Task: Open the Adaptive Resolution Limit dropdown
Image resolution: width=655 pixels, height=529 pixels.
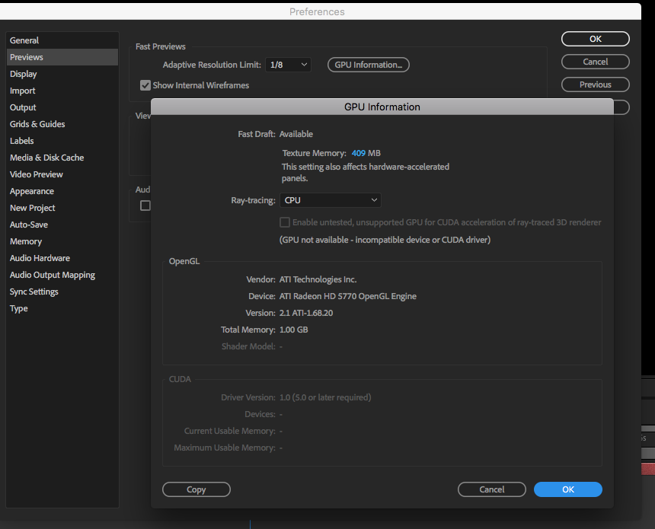Action: point(288,65)
